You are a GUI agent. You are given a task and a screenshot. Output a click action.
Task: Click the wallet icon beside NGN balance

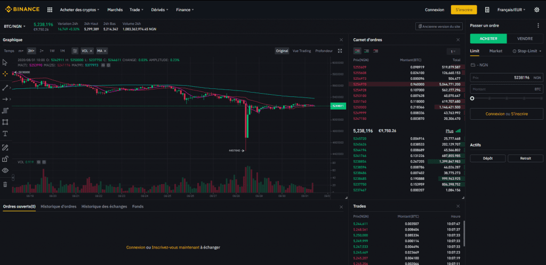pos(472,65)
